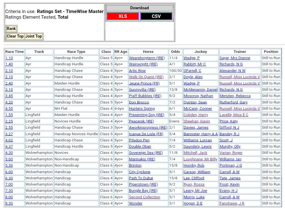Screen dimensions: 285x213
Task: Open the 1.10 Ayr race link
Action: click(x=9, y=58)
